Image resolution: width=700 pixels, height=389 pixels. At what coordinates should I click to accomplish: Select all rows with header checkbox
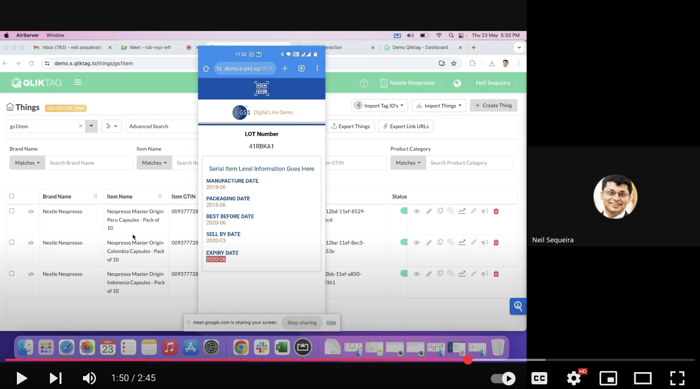12,196
